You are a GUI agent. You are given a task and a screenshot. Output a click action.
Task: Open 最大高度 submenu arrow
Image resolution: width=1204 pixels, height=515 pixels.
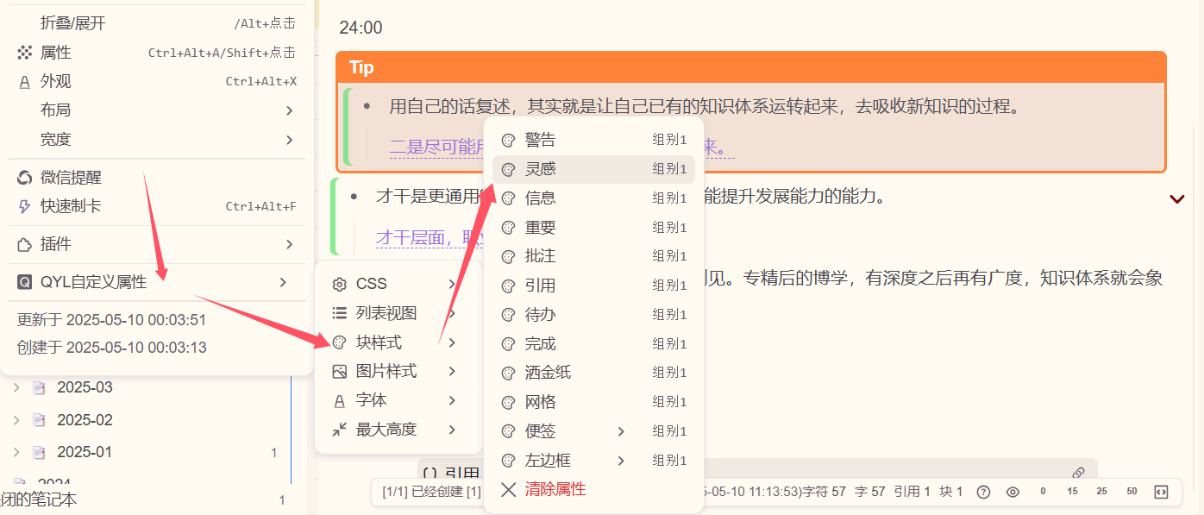click(452, 429)
